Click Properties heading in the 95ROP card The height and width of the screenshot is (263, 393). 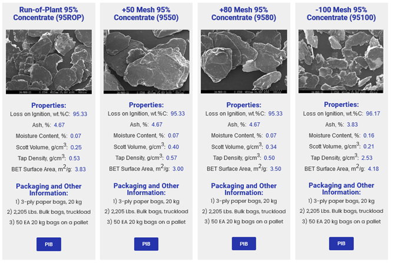click(x=49, y=104)
